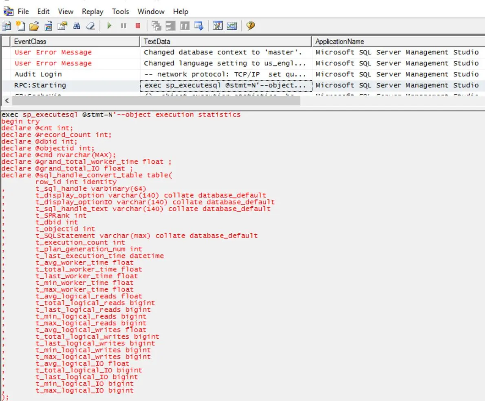Open Help with question mark icon

(251, 26)
